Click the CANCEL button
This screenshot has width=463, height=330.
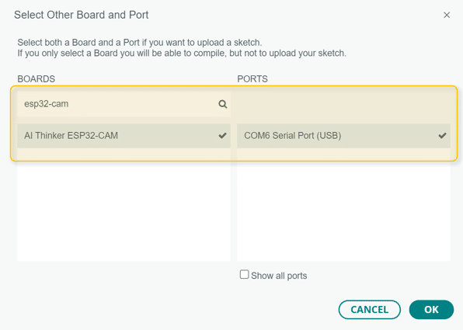(x=370, y=310)
